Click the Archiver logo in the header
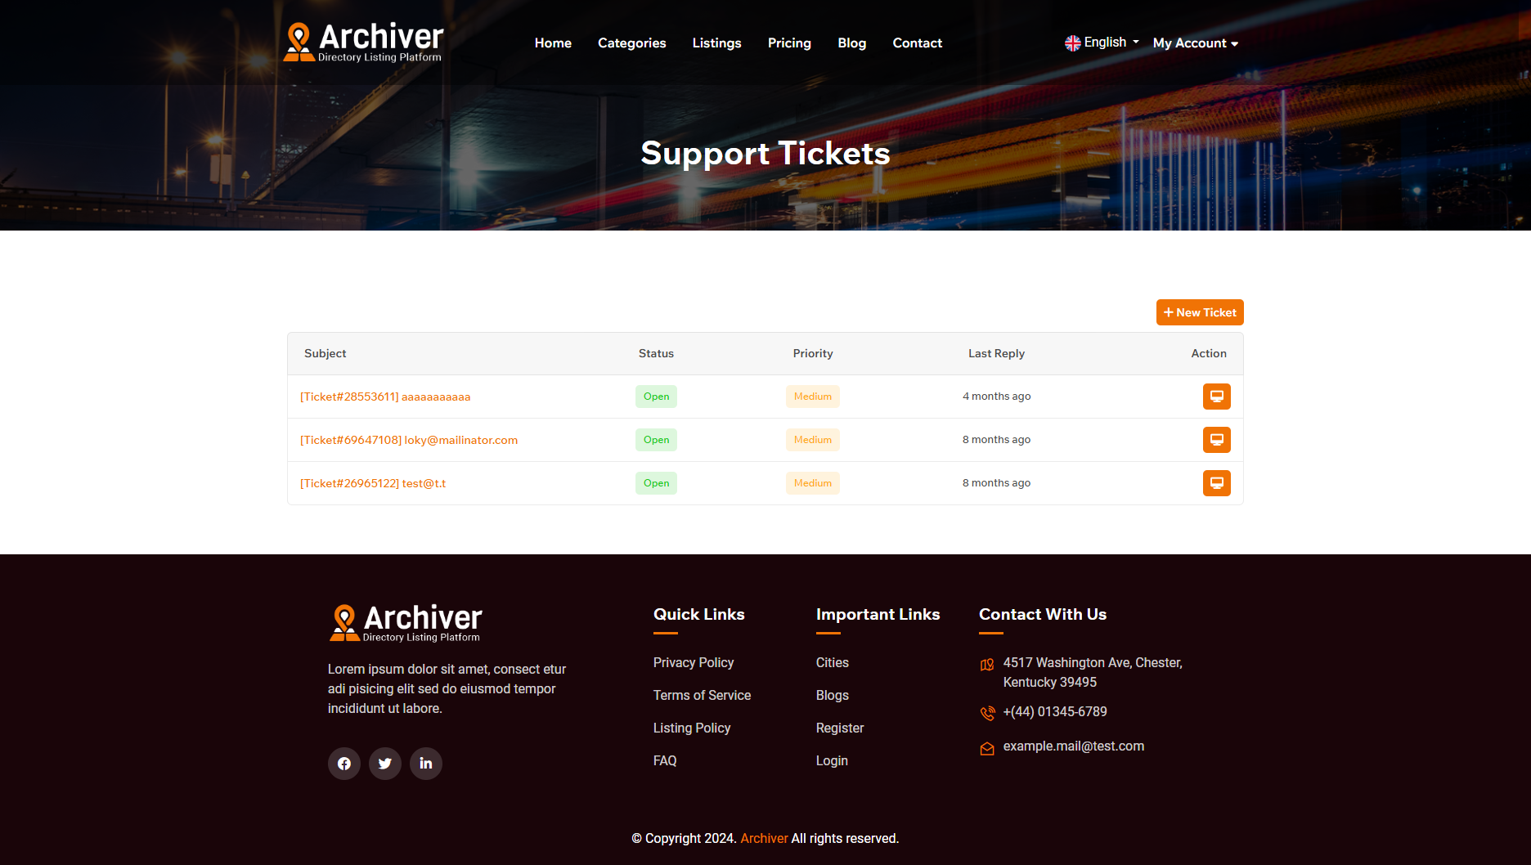 click(362, 41)
